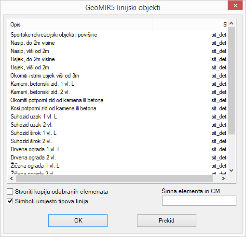The image size is (246, 237).
Task: Click the scroll left arrow below the list
Action: coord(12,179)
